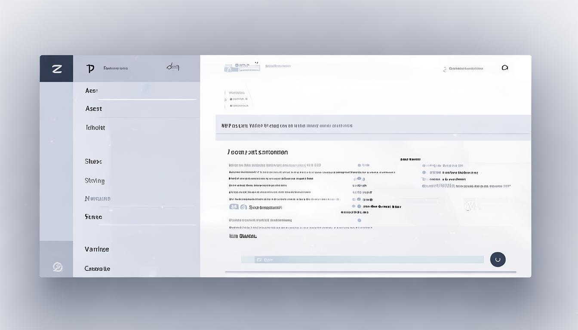Toggle the radio dot in the first list row
Screen dimensions: 578x330
(x=360, y=165)
